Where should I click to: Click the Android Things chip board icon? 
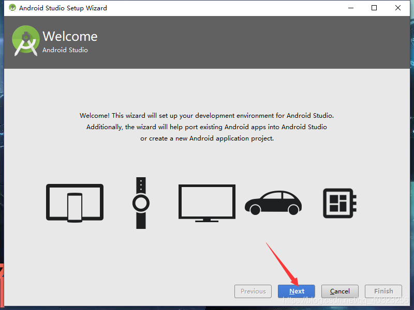(x=340, y=203)
